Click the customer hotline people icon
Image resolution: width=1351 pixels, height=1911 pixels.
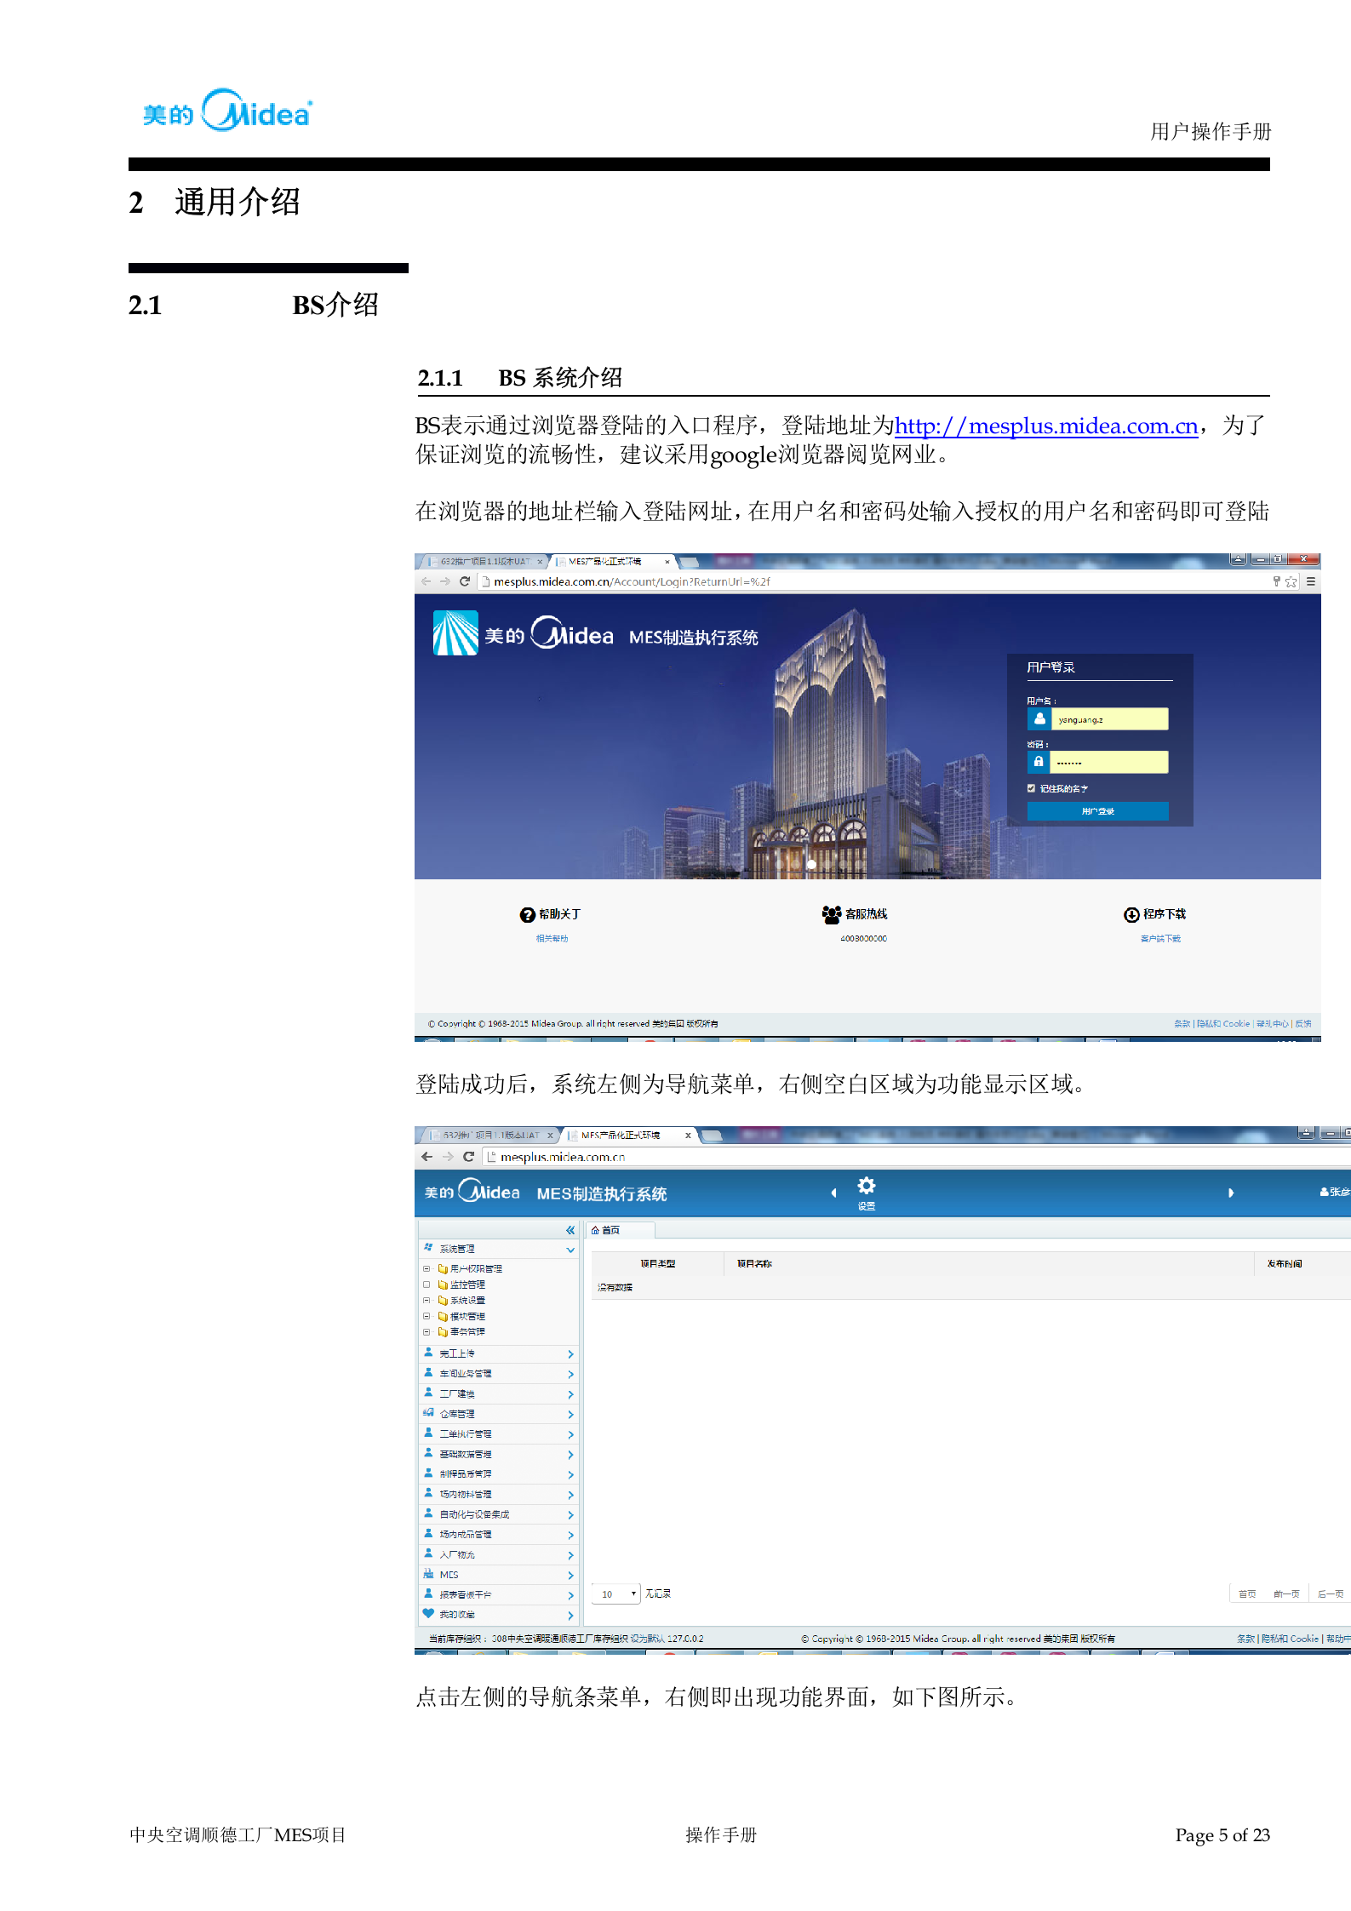(x=832, y=914)
